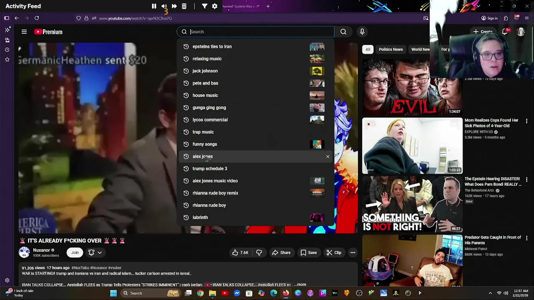Select suggestion 'funny songs'
This screenshot has width=534, height=300.
tap(255, 144)
